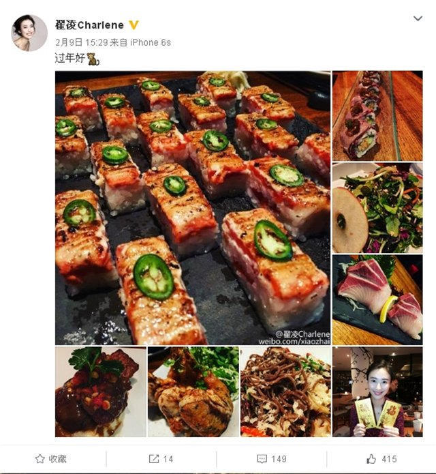Click the username 翟凌Charlene
The image size is (436, 474).
pyautogui.click(x=89, y=25)
